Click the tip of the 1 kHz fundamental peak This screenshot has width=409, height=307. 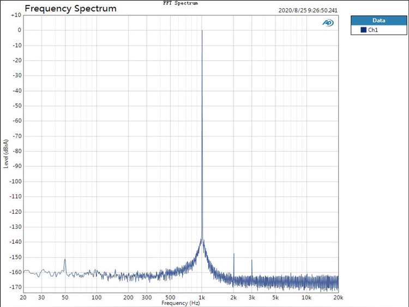pos(202,31)
